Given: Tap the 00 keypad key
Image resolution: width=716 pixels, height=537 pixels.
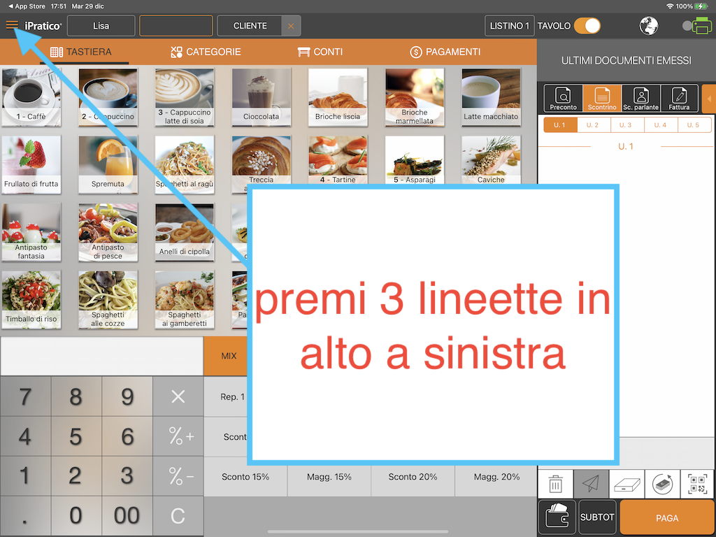Looking at the screenshot, I should (x=127, y=515).
